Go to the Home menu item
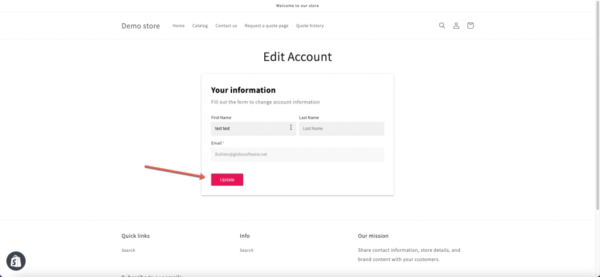600x277 pixels. tap(178, 26)
